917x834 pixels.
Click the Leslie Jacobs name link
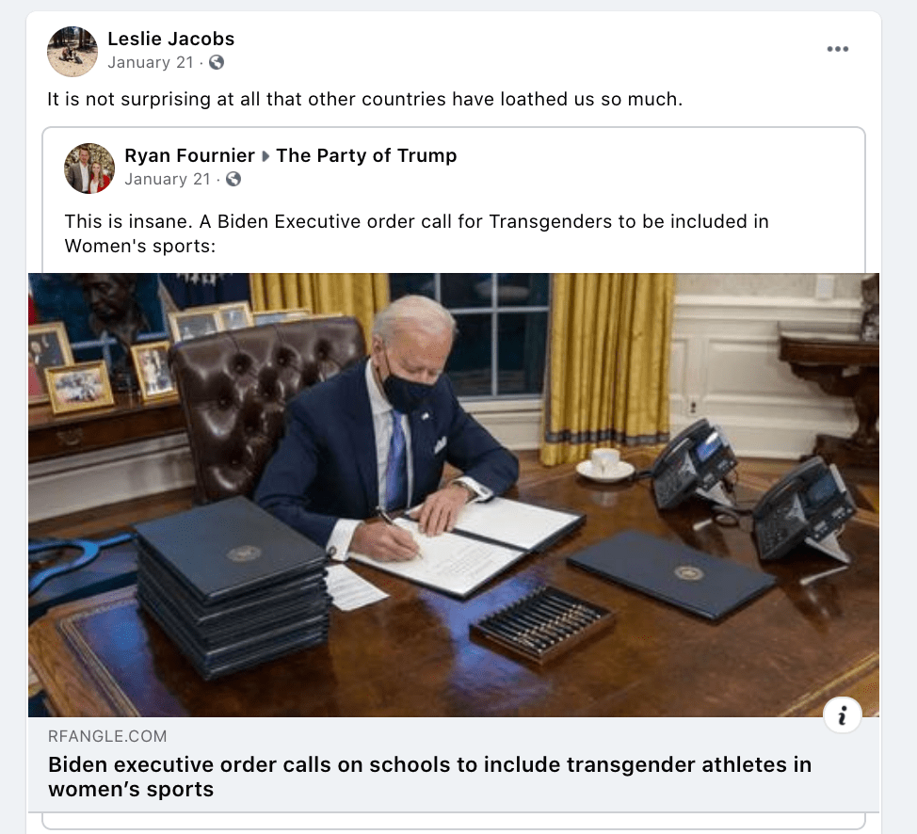click(170, 39)
